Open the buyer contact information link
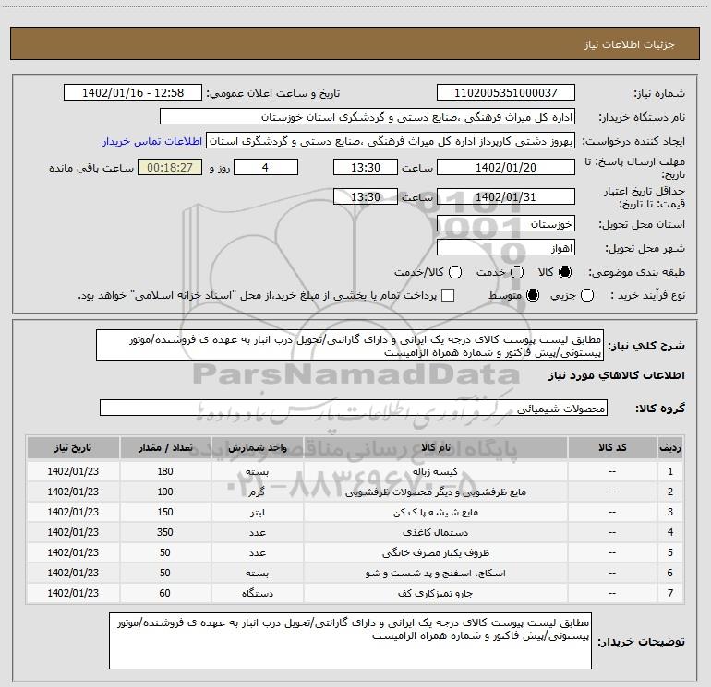 [x=152, y=141]
